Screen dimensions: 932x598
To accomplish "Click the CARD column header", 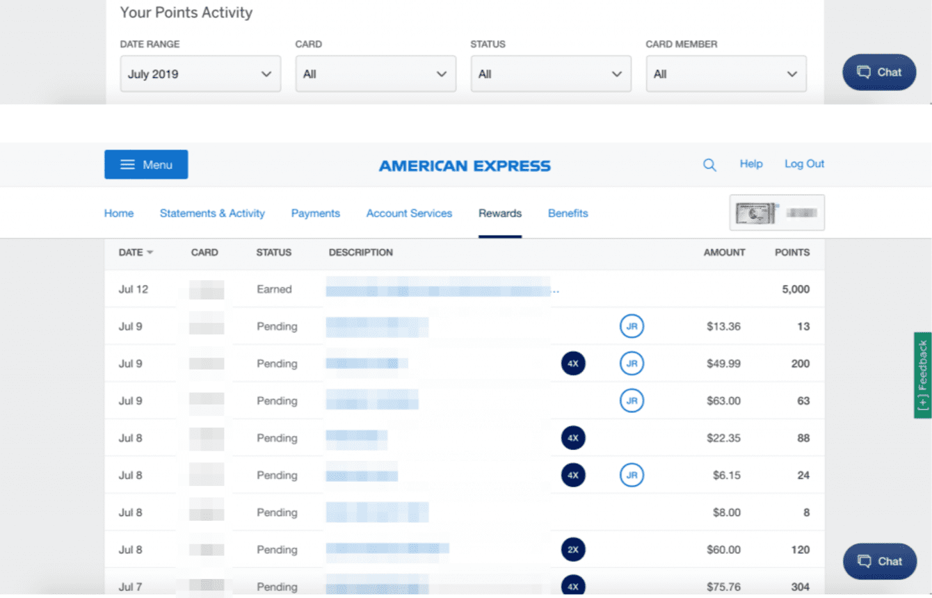I will (204, 252).
